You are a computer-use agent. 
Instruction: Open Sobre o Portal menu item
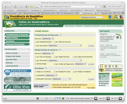(17, 53)
